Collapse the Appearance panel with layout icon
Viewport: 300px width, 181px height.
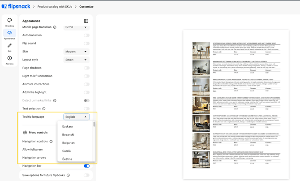[x=86, y=21]
